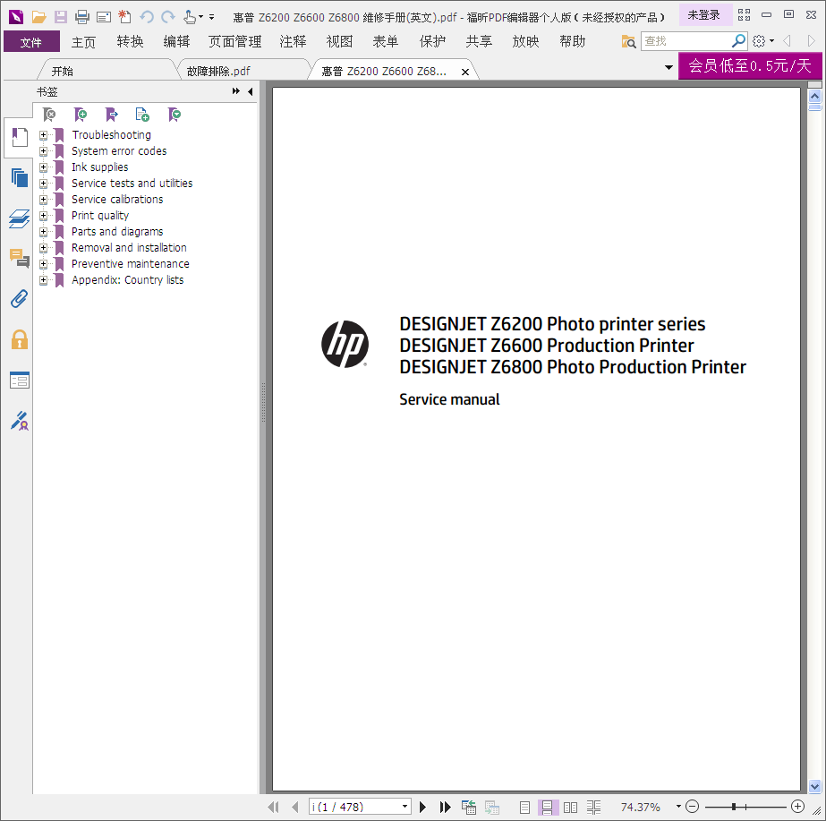
Task: Open page thumbnails panel icon
Action: click(20, 177)
